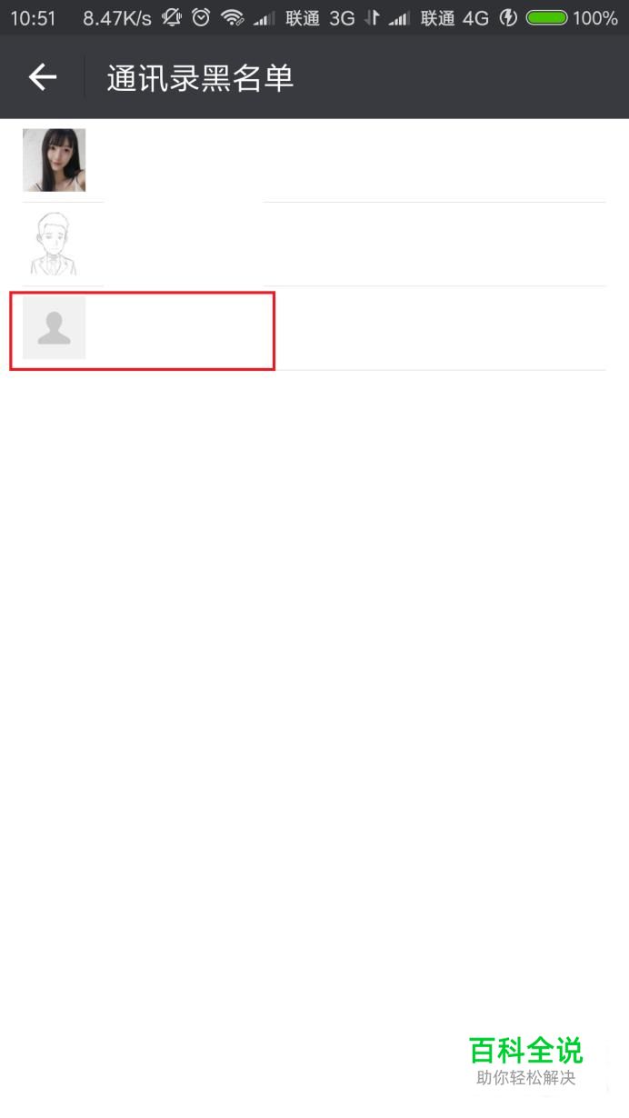Viewport: 629px width, 1118px height.
Task: Tap the mobile data arrows icon
Action: tap(372, 17)
